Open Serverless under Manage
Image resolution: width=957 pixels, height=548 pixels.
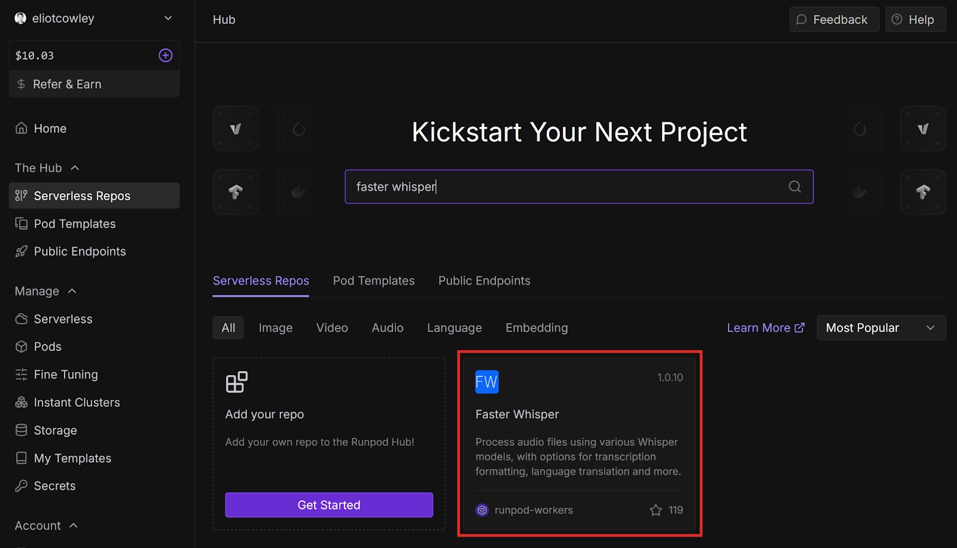click(94, 319)
